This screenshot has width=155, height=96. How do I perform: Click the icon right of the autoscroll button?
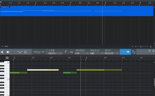point(134,52)
